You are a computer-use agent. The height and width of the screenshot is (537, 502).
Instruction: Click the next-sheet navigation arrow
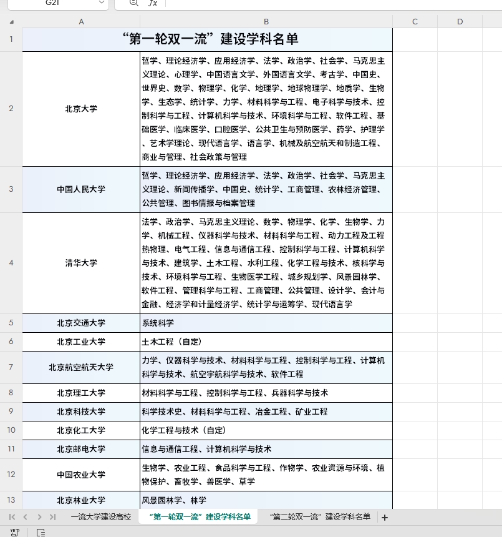coord(39,517)
